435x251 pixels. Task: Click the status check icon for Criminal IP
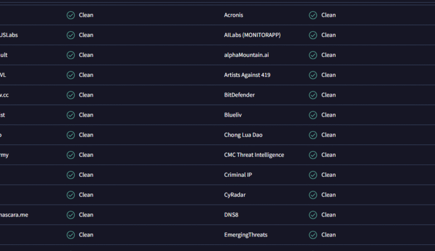coord(313,175)
